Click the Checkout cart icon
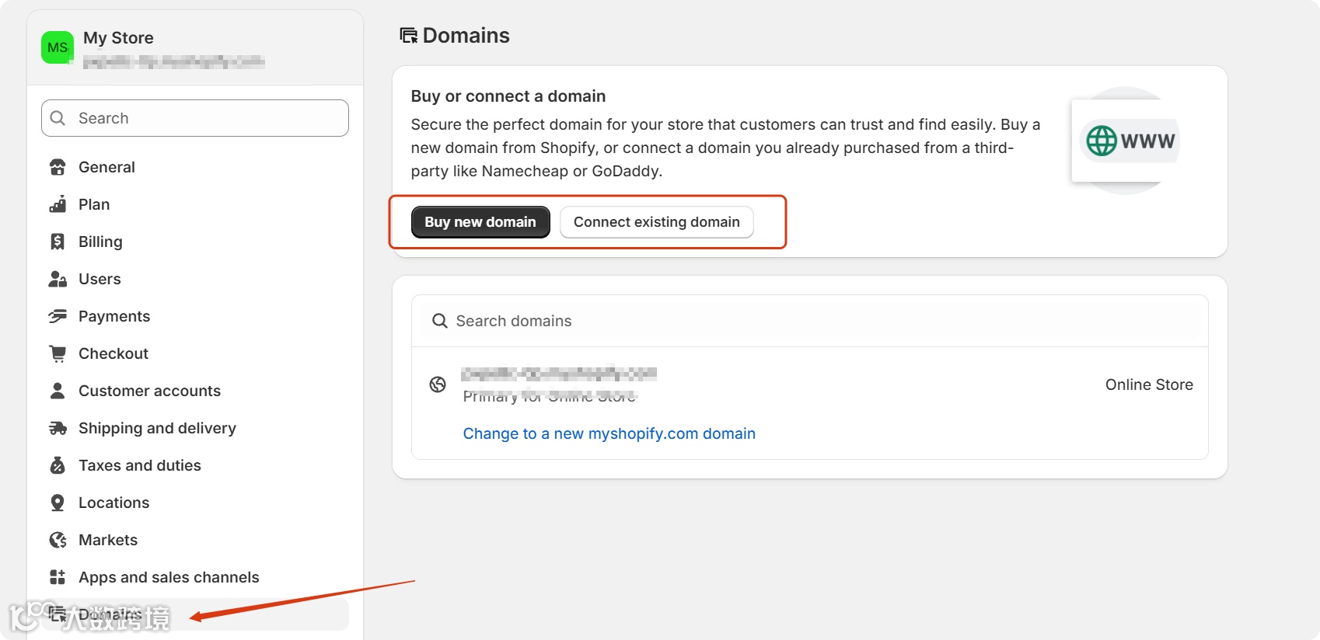 [x=58, y=353]
